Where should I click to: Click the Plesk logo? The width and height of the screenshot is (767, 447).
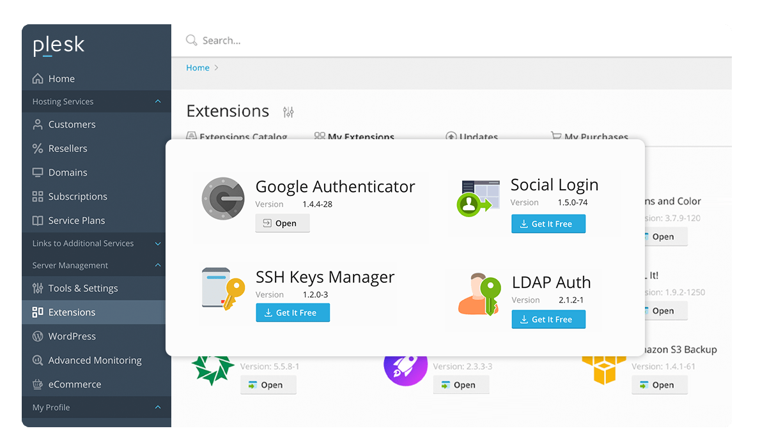point(59,46)
